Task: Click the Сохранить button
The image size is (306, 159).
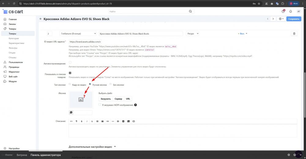Action: (x=293, y=19)
